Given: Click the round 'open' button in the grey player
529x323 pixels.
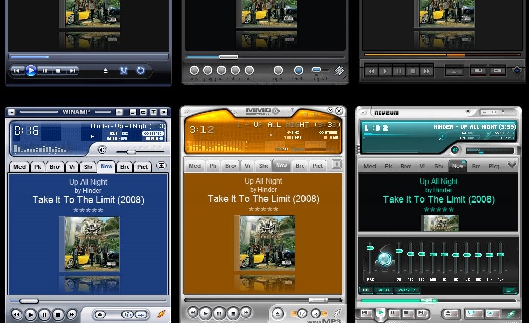Looking at the screenshot, I should (278, 70).
